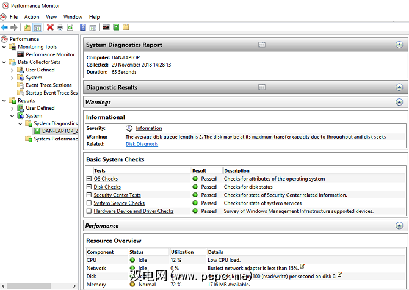Click the black graph Performance Monitor toolbar icon

coord(106,27)
